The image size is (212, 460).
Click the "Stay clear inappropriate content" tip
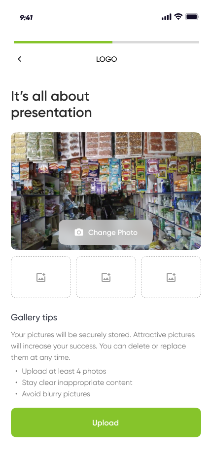[x=77, y=383]
